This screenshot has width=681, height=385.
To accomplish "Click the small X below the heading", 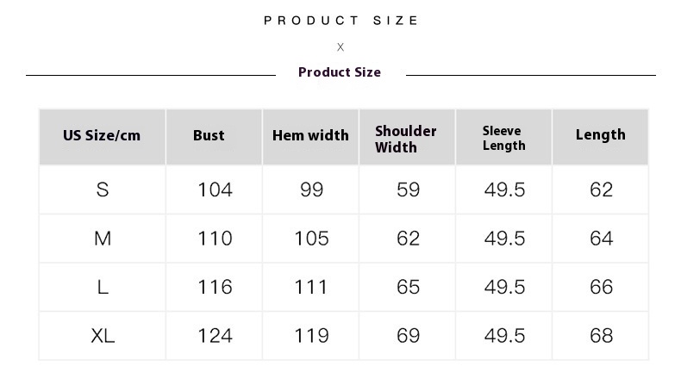I will pyautogui.click(x=340, y=47).
